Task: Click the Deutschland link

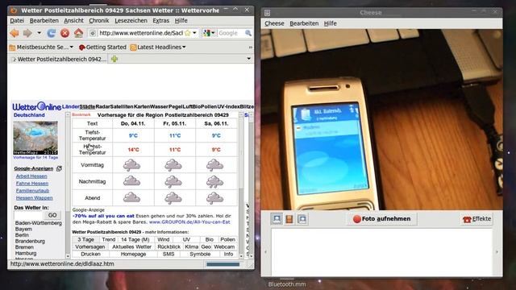Action: [29, 115]
